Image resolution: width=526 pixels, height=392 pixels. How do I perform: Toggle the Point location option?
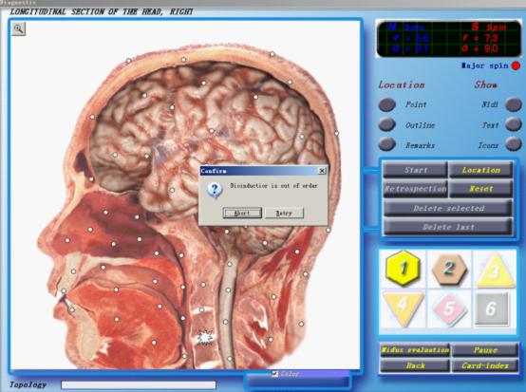click(387, 104)
